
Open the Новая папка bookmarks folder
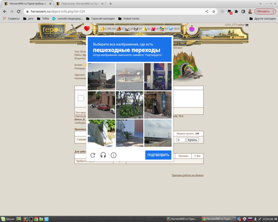click(129, 18)
